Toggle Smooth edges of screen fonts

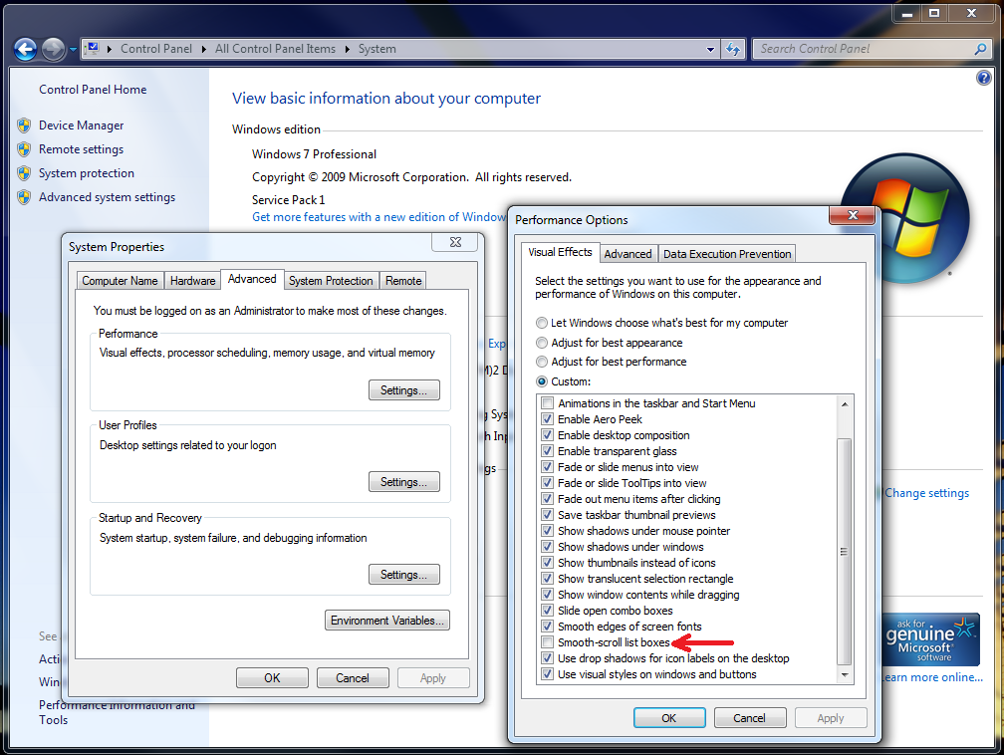(x=548, y=627)
